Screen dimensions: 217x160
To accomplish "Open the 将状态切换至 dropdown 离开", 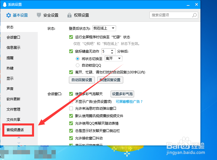I will click(113, 59).
